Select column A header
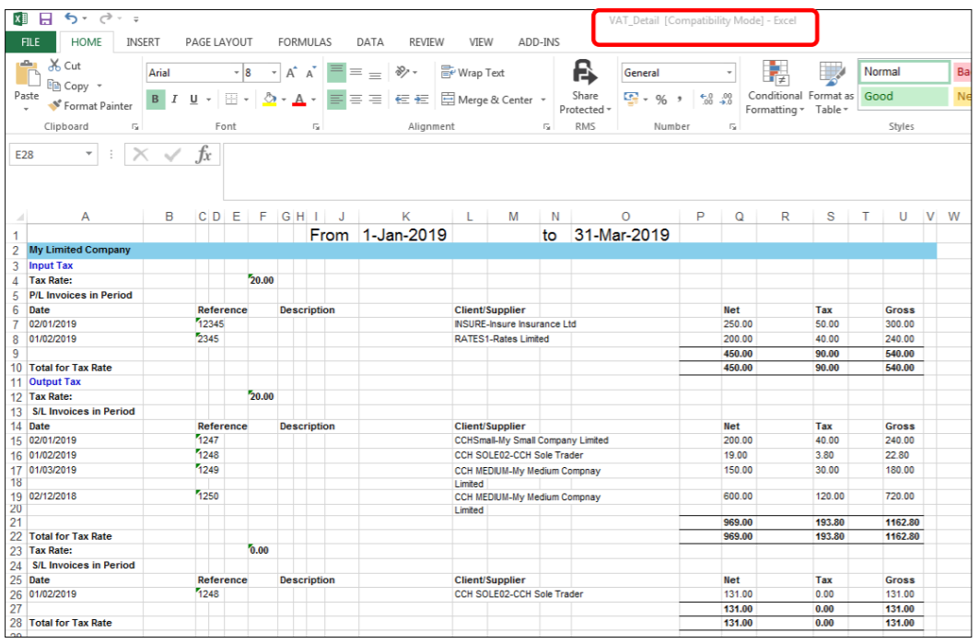 pyautogui.click(x=85, y=217)
